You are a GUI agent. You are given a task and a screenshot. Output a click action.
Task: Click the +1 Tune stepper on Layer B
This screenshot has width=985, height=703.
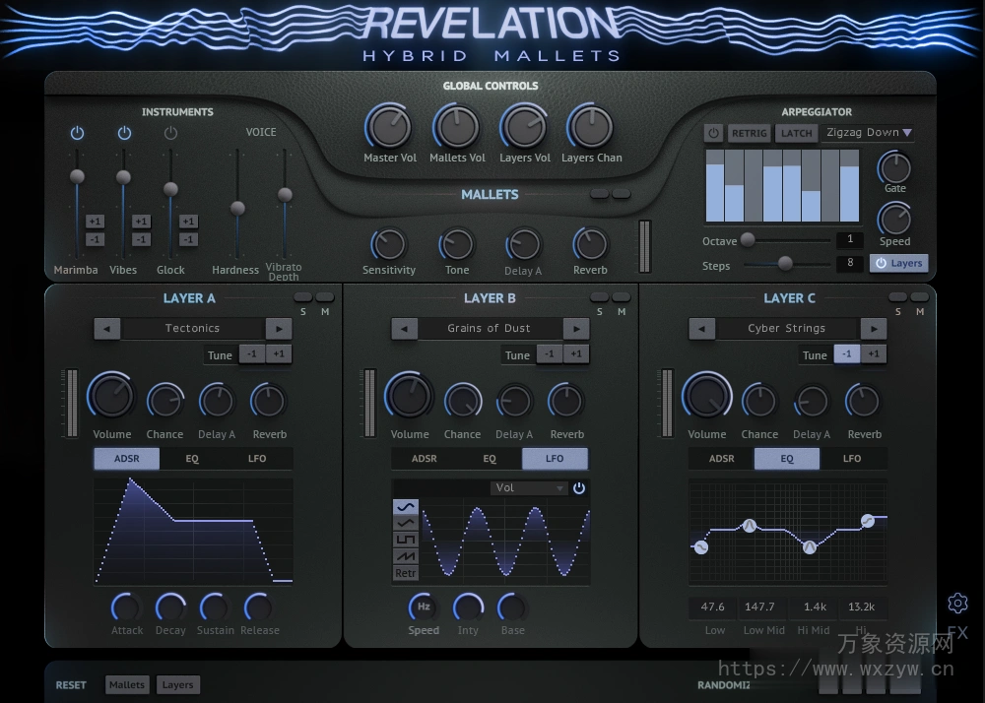(576, 354)
